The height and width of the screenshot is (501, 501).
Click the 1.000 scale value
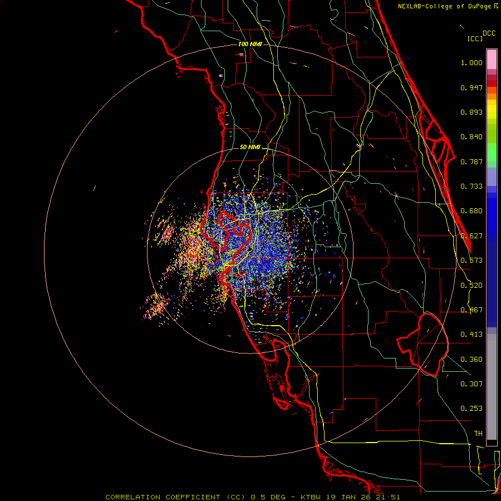[x=471, y=62]
